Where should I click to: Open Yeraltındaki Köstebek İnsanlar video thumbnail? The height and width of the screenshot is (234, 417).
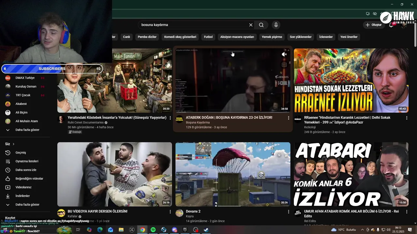point(115,80)
